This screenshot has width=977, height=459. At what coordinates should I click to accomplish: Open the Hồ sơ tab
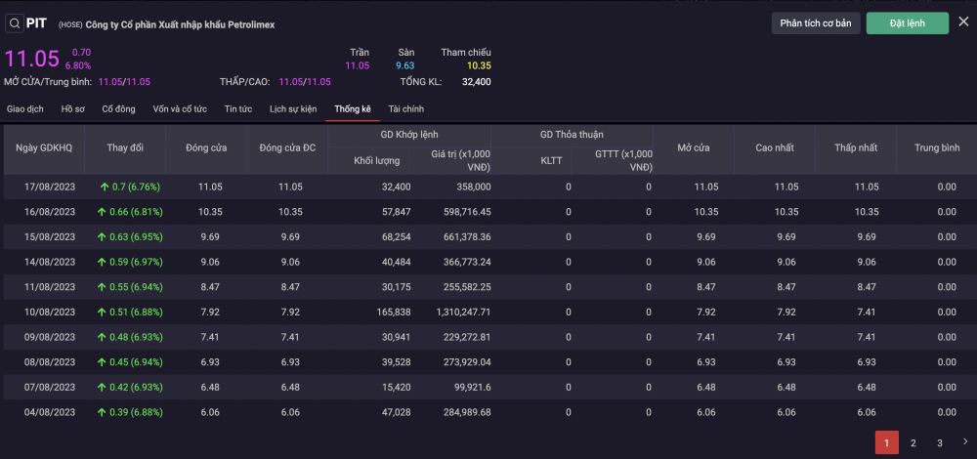pos(73,109)
